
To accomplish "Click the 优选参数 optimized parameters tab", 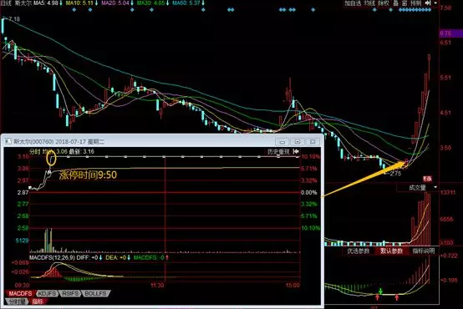I will click(359, 251).
